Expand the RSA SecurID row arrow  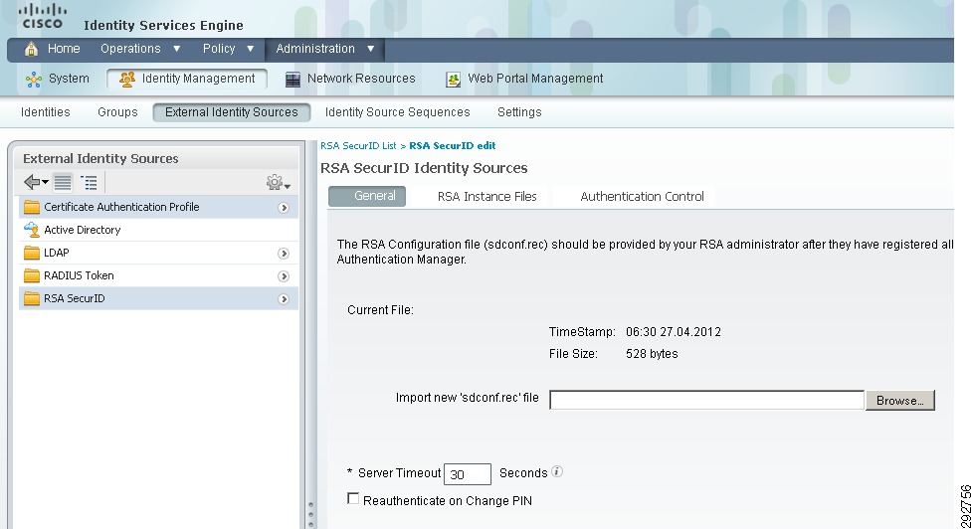284,299
